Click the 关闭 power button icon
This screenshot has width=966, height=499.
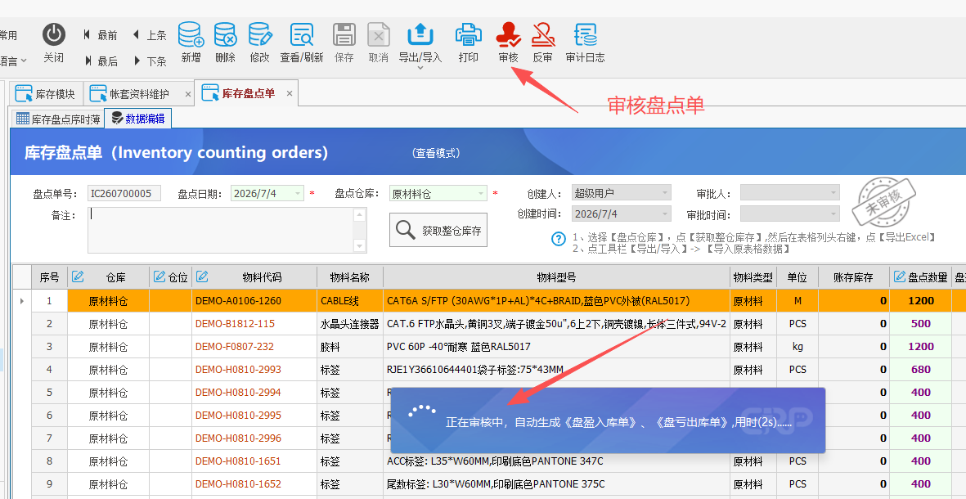(54, 34)
